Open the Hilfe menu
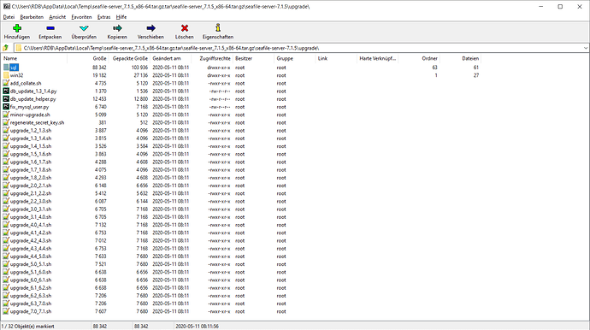590x330 pixels. [x=121, y=17]
